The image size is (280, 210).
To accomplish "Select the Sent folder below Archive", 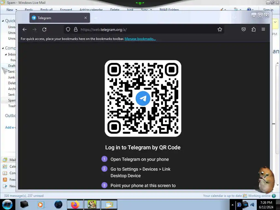I will coord(11,94).
